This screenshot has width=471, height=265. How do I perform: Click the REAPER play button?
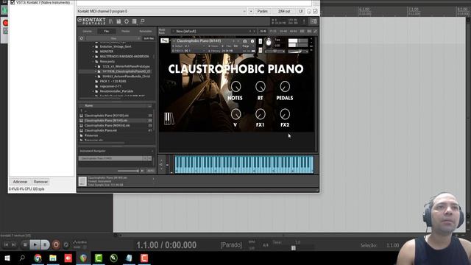click(x=35, y=245)
